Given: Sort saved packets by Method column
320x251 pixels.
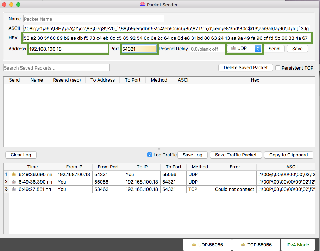Looking at the screenshot, I should click(x=159, y=80).
